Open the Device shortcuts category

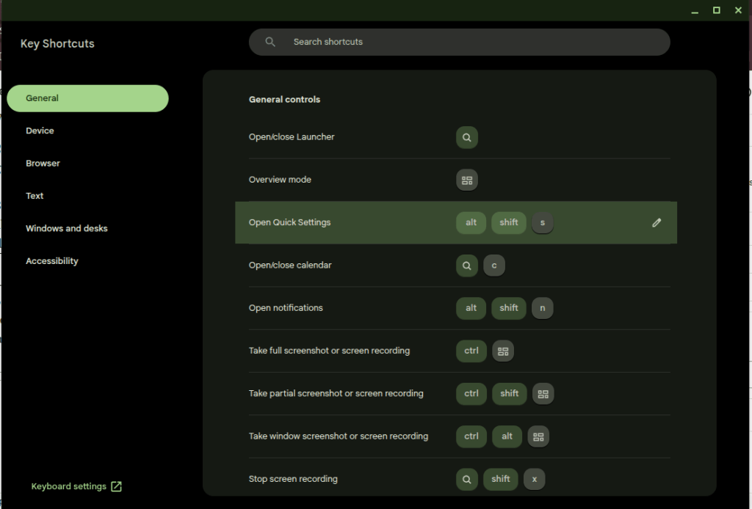[x=40, y=131]
